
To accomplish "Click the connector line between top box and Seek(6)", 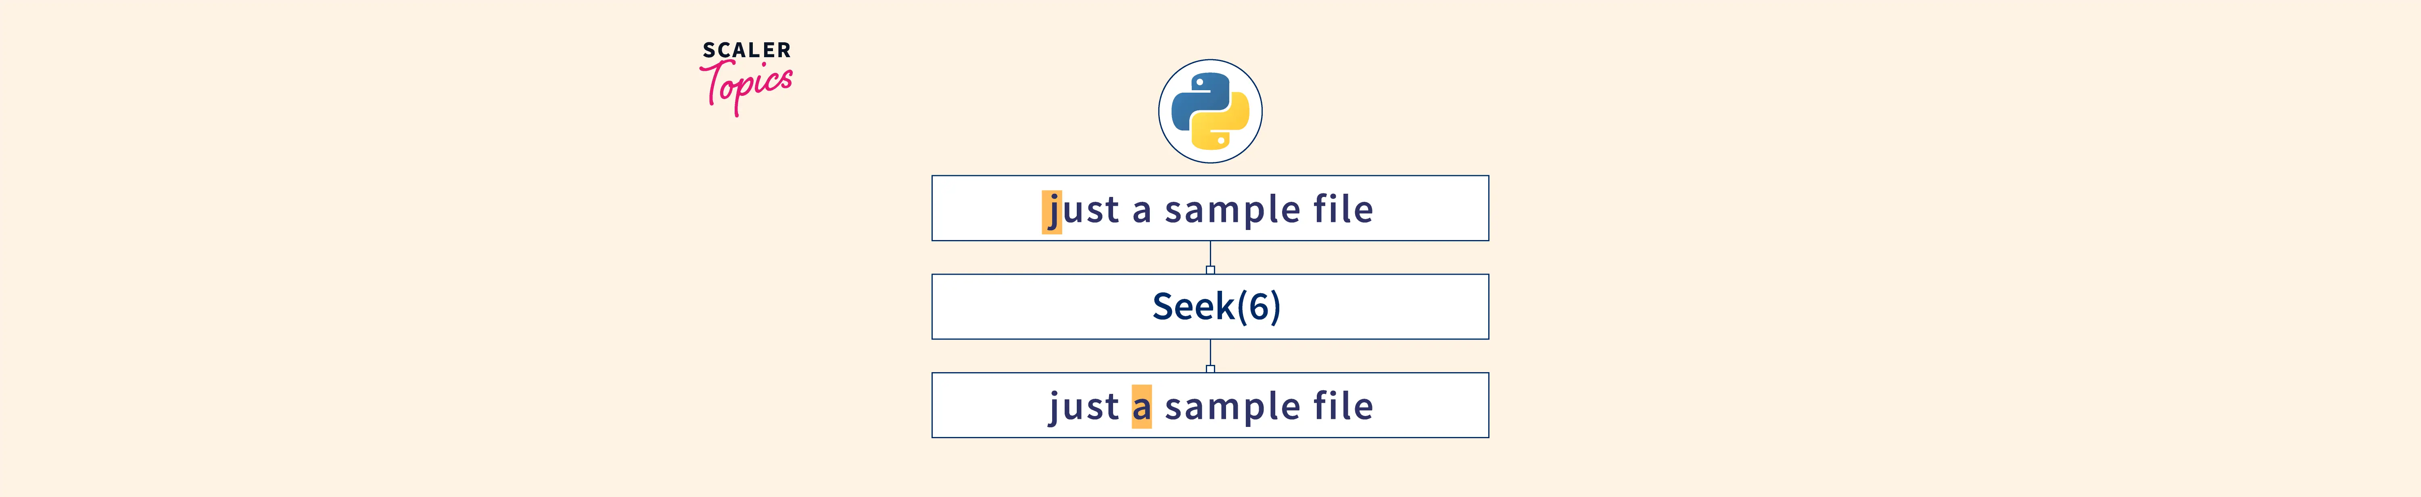I will click(1210, 253).
